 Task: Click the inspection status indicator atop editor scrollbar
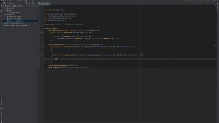[216, 5]
